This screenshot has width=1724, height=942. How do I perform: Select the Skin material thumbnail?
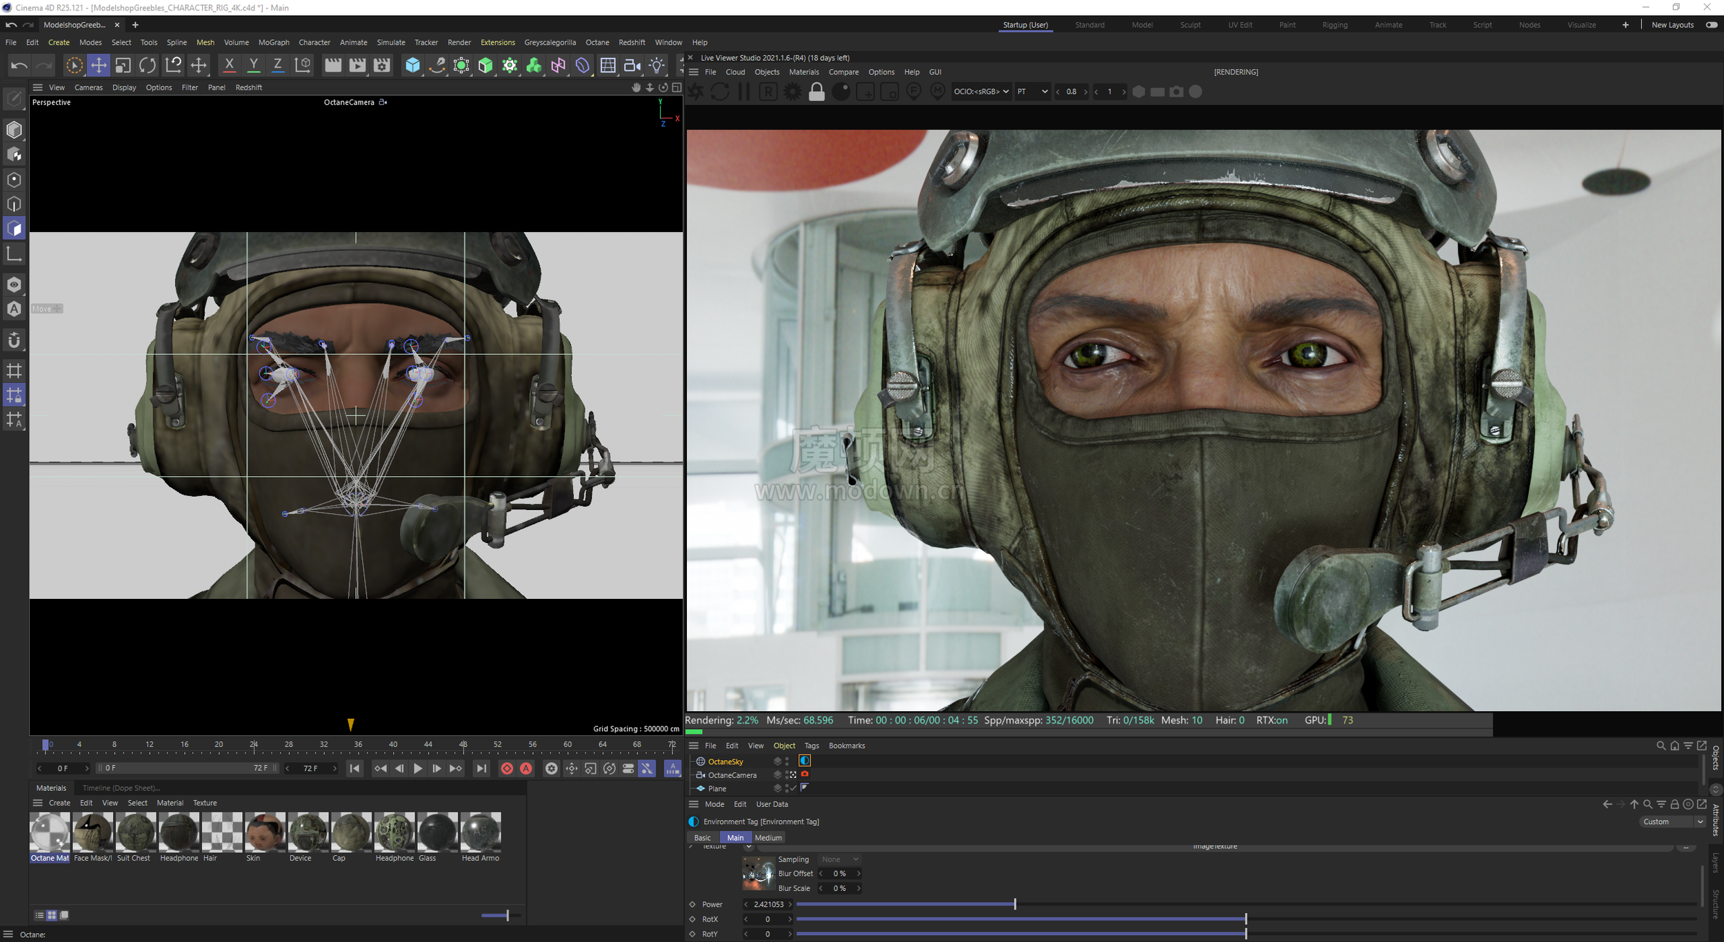(x=264, y=832)
